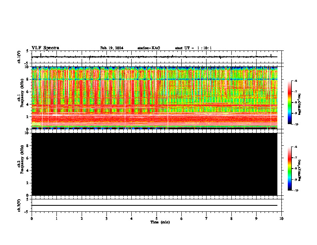Click time axis tick label '9'

click(x=256, y=219)
